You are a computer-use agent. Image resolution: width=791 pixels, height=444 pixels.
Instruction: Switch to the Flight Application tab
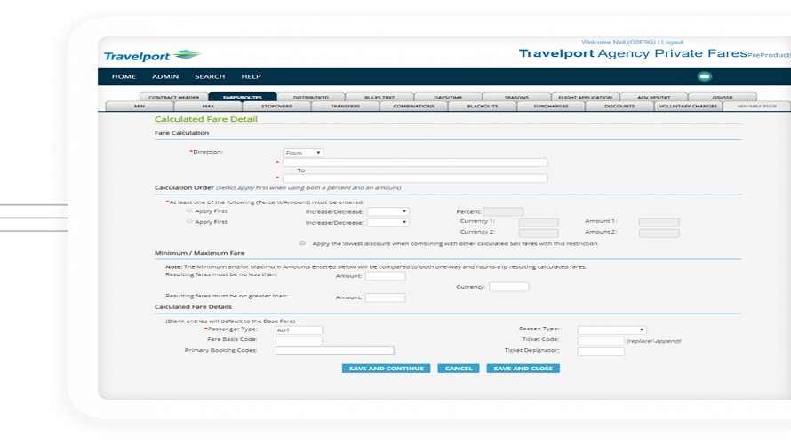(585, 98)
